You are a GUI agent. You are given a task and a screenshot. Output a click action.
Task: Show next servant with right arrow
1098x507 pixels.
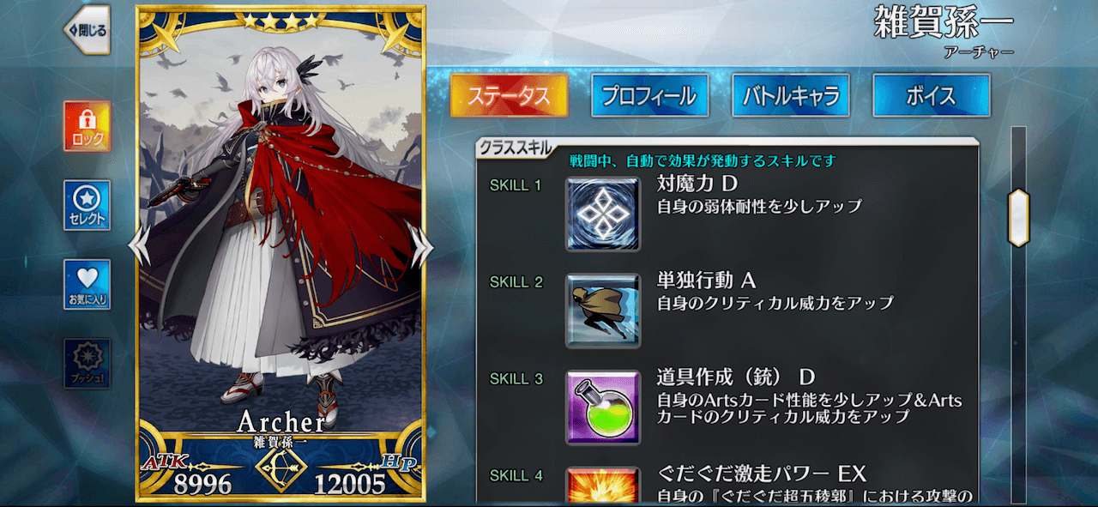point(423,246)
